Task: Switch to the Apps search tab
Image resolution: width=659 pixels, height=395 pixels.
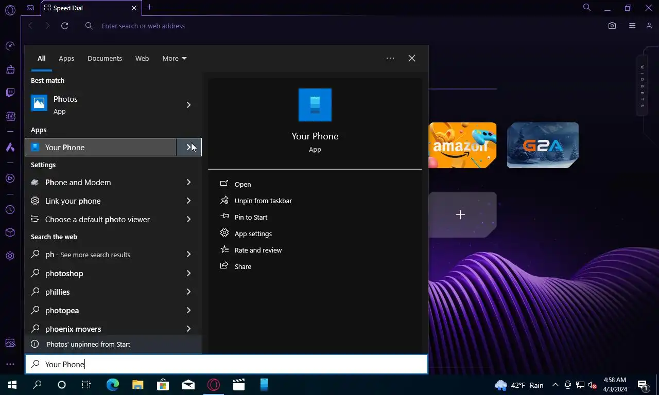Action: point(66,58)
